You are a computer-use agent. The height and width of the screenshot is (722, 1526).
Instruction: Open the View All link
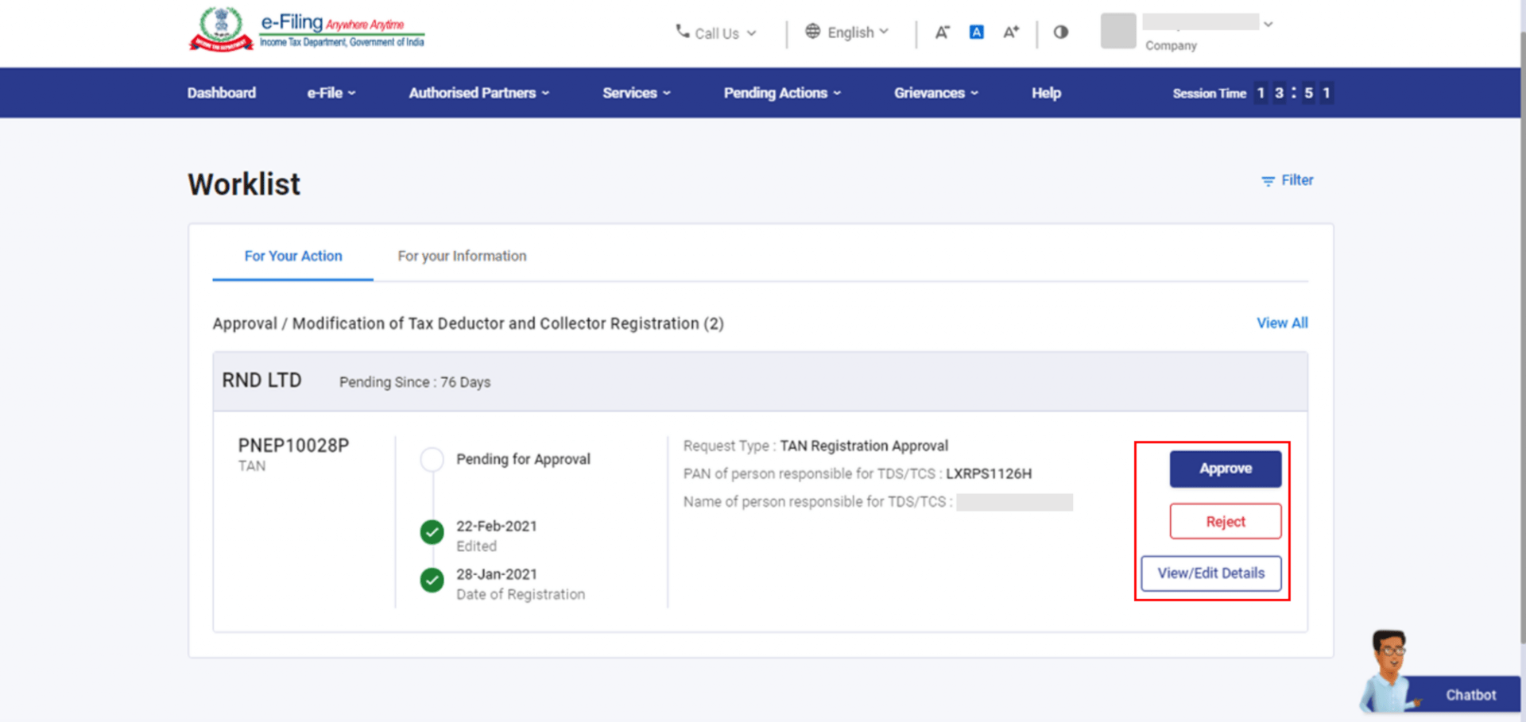pos(1281,323)
